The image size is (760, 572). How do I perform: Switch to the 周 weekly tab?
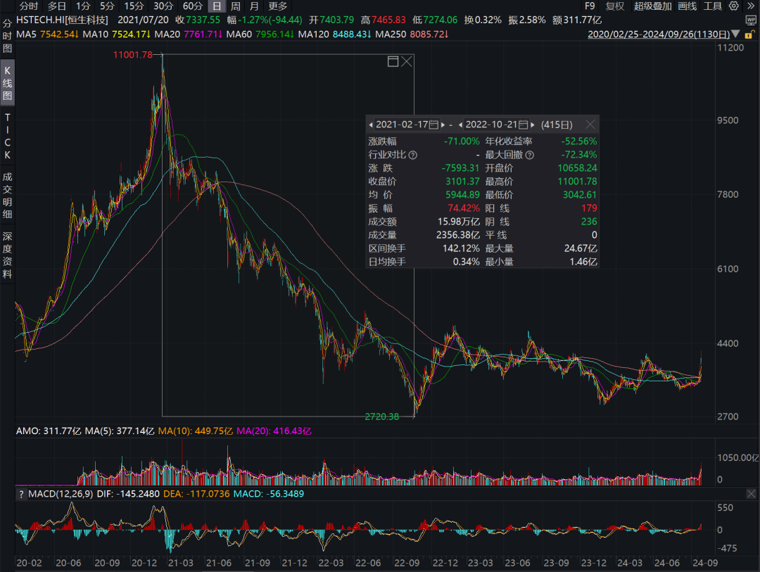[236, 6]
